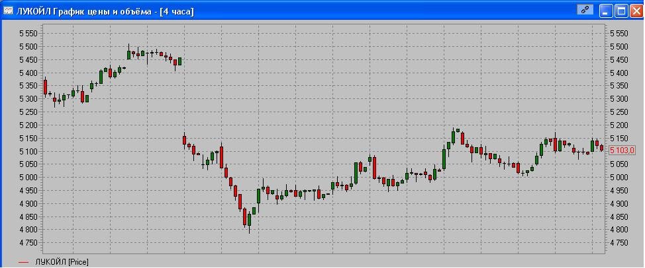
Task: Click the first red candlestick near 5 350
Action: [x=45, y=87]
